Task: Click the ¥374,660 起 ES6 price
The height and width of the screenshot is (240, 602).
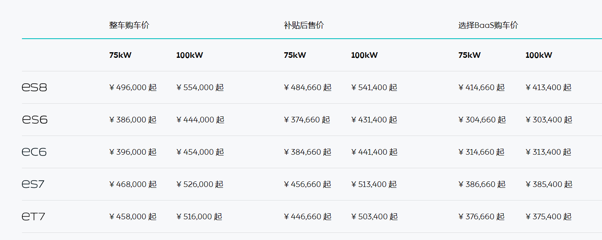Action: point(307,120)
